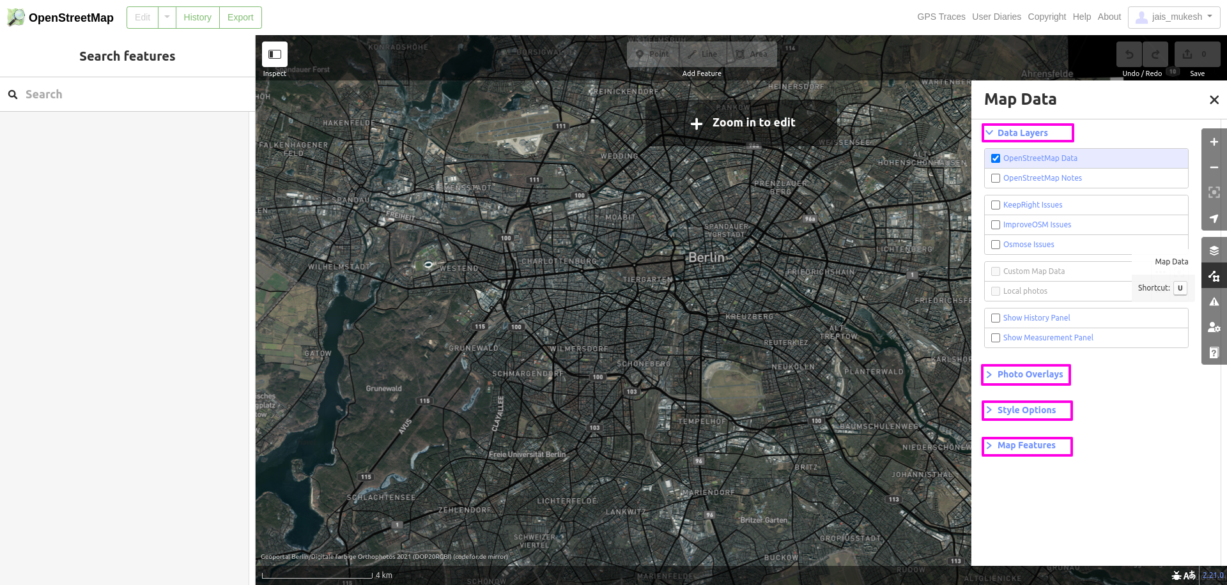This screenshot has height=585, width=1227.
Task: Open the jais_mukesh user menu
Action: click(1173, 17)
